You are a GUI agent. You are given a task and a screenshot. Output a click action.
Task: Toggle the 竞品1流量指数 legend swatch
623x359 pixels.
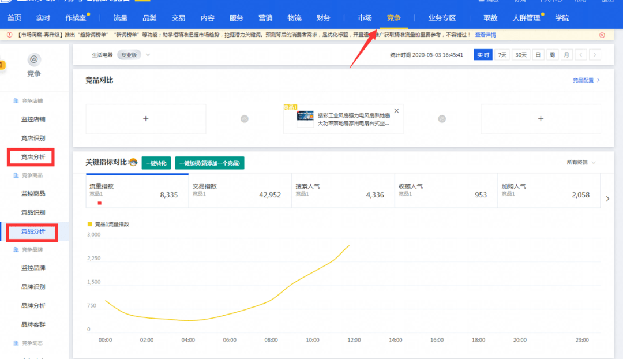[x=89, y=224]
